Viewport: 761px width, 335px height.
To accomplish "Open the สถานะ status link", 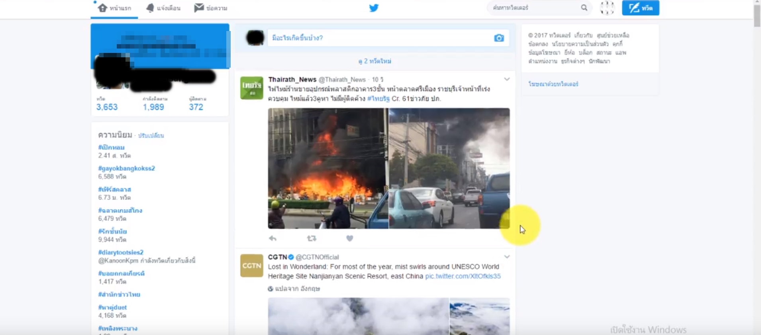I will coord(604,53).
